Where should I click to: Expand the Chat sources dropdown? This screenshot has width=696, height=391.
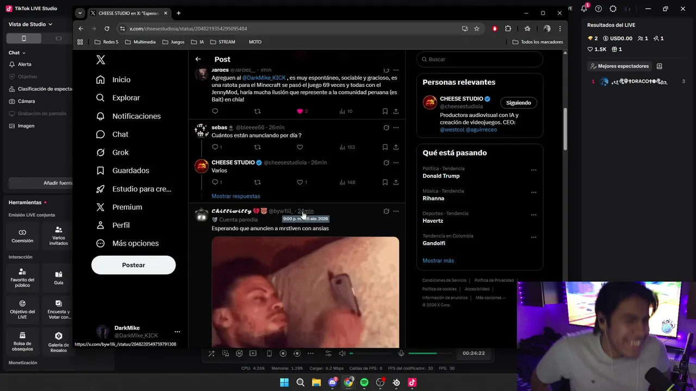[17, 53]
